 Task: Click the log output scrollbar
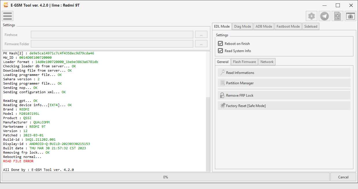coord(208,112)
